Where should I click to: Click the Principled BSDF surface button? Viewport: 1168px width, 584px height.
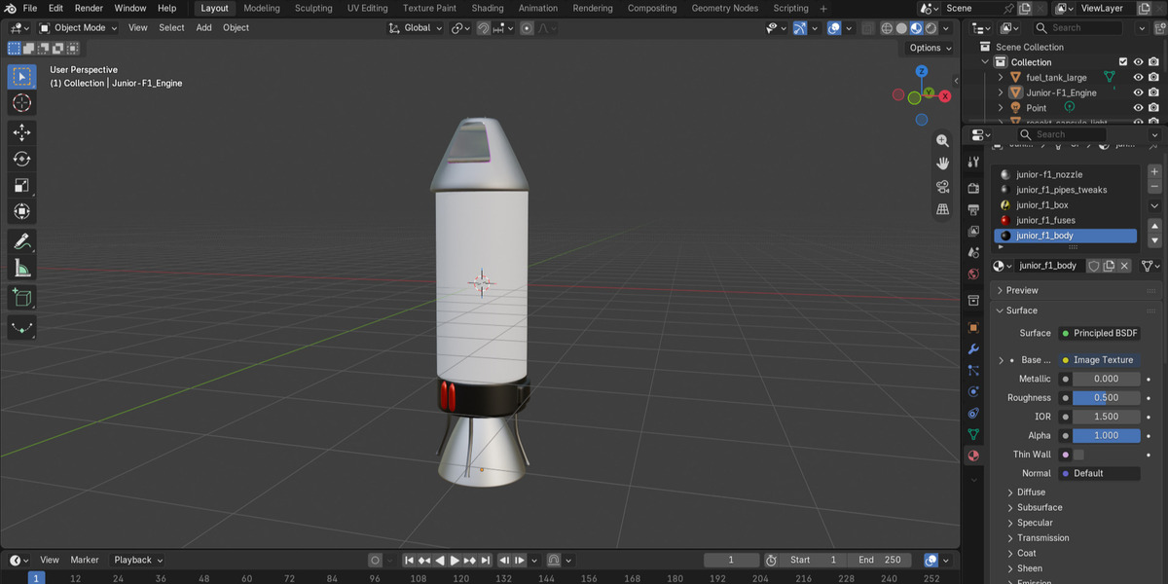(1099, 333)
